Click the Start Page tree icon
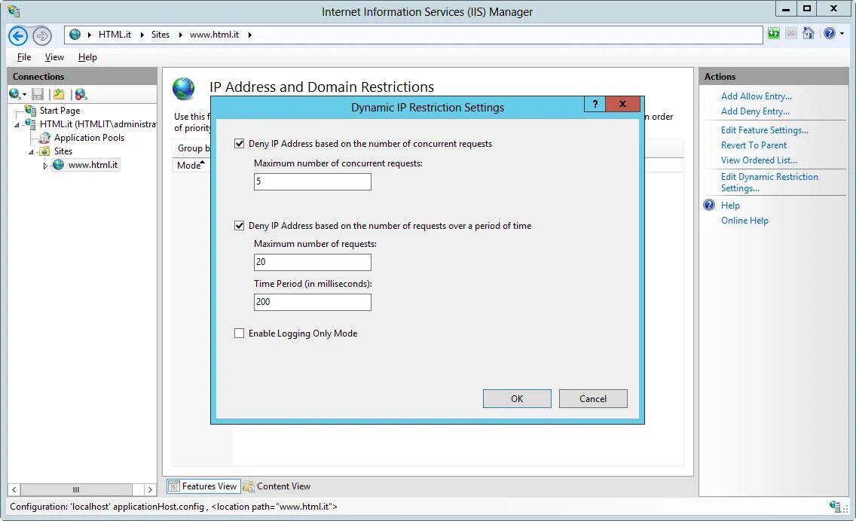 pos(31,110)
